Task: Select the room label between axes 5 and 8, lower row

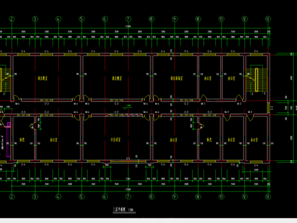Action: 116,139
